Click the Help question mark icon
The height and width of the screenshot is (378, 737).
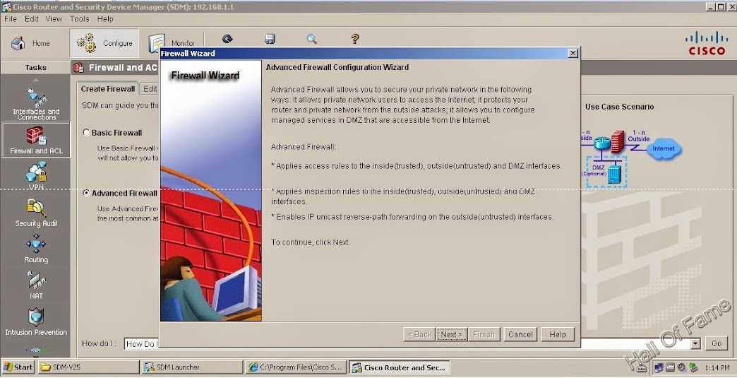355,39
